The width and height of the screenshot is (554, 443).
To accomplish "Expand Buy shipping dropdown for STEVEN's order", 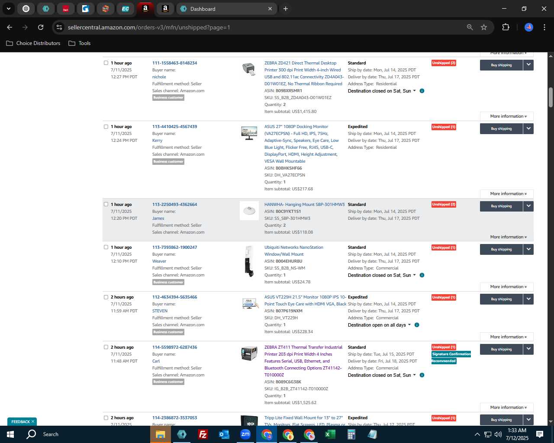I will click(x=528, y=299).
